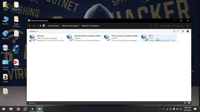
Task: Select the Ethernet adapter icon
Action: pos(32,38)
